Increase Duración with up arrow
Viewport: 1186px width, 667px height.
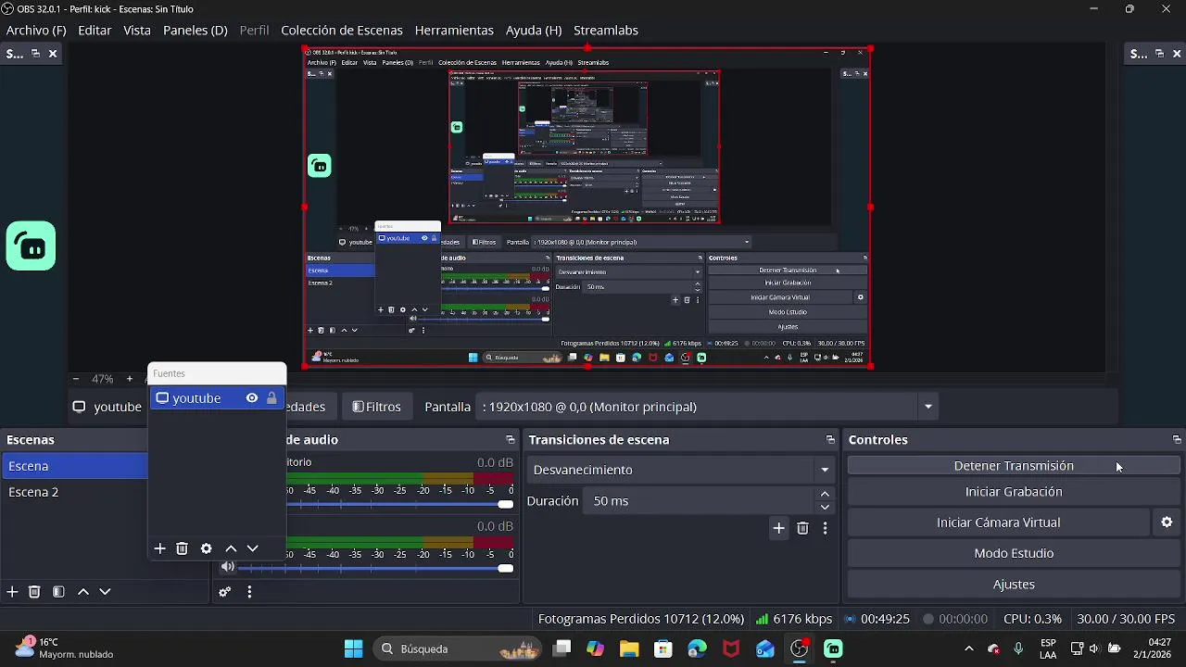(825, 495)
